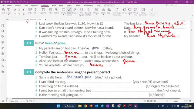
Task: Go to the first page
Action: tap(3, 101)
